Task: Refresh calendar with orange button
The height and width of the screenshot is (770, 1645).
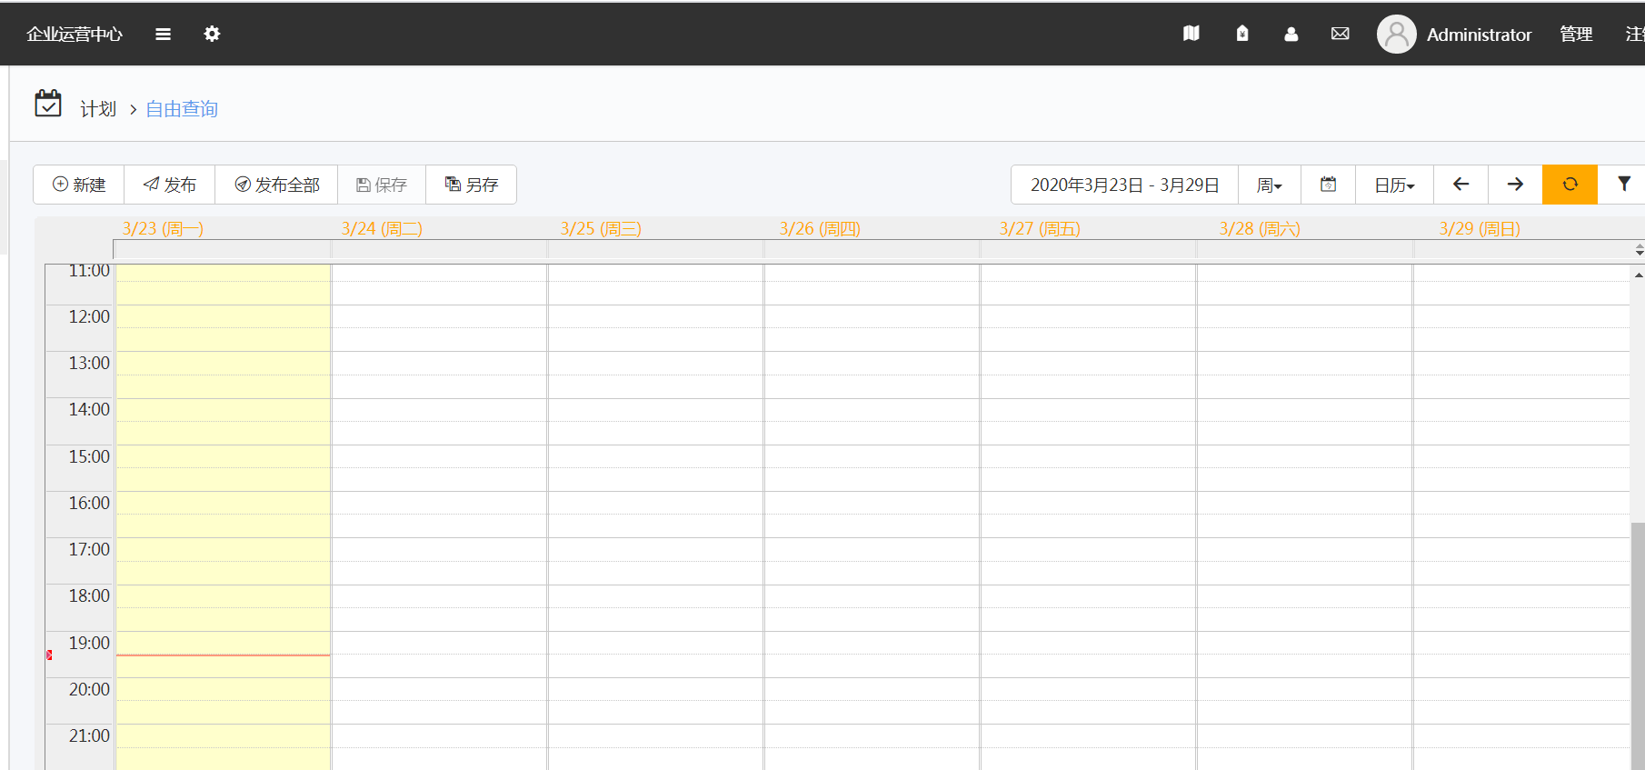Action: (x=1570, y=185)
